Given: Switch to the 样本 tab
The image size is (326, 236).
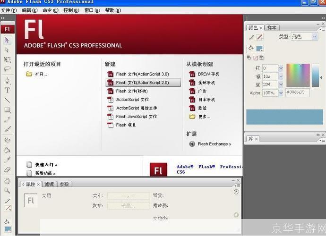Looking at the screenshot, I should [272, 28].
